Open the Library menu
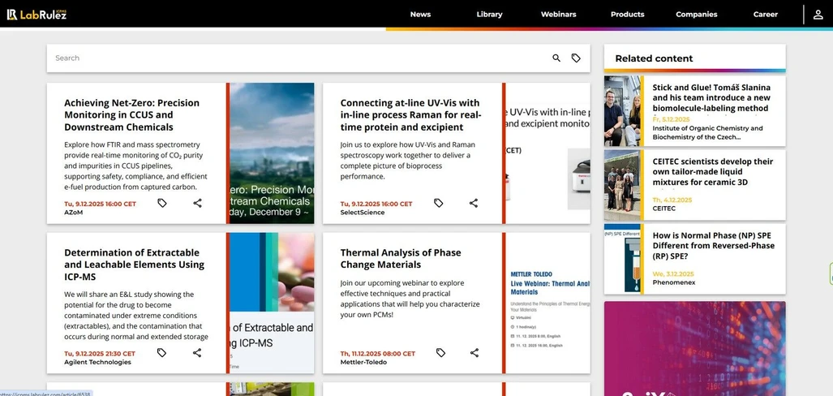Image resolution: width=833 pixels, height=396 pixels. (x=489, y=15)
